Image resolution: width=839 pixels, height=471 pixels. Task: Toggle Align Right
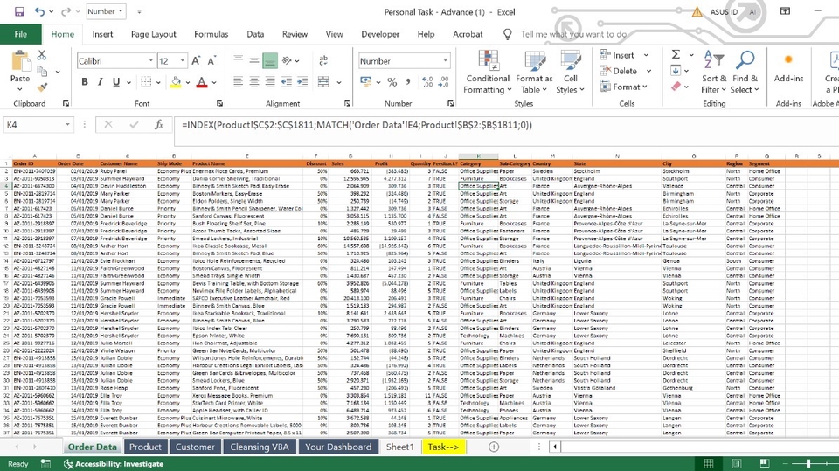(270, 82)
